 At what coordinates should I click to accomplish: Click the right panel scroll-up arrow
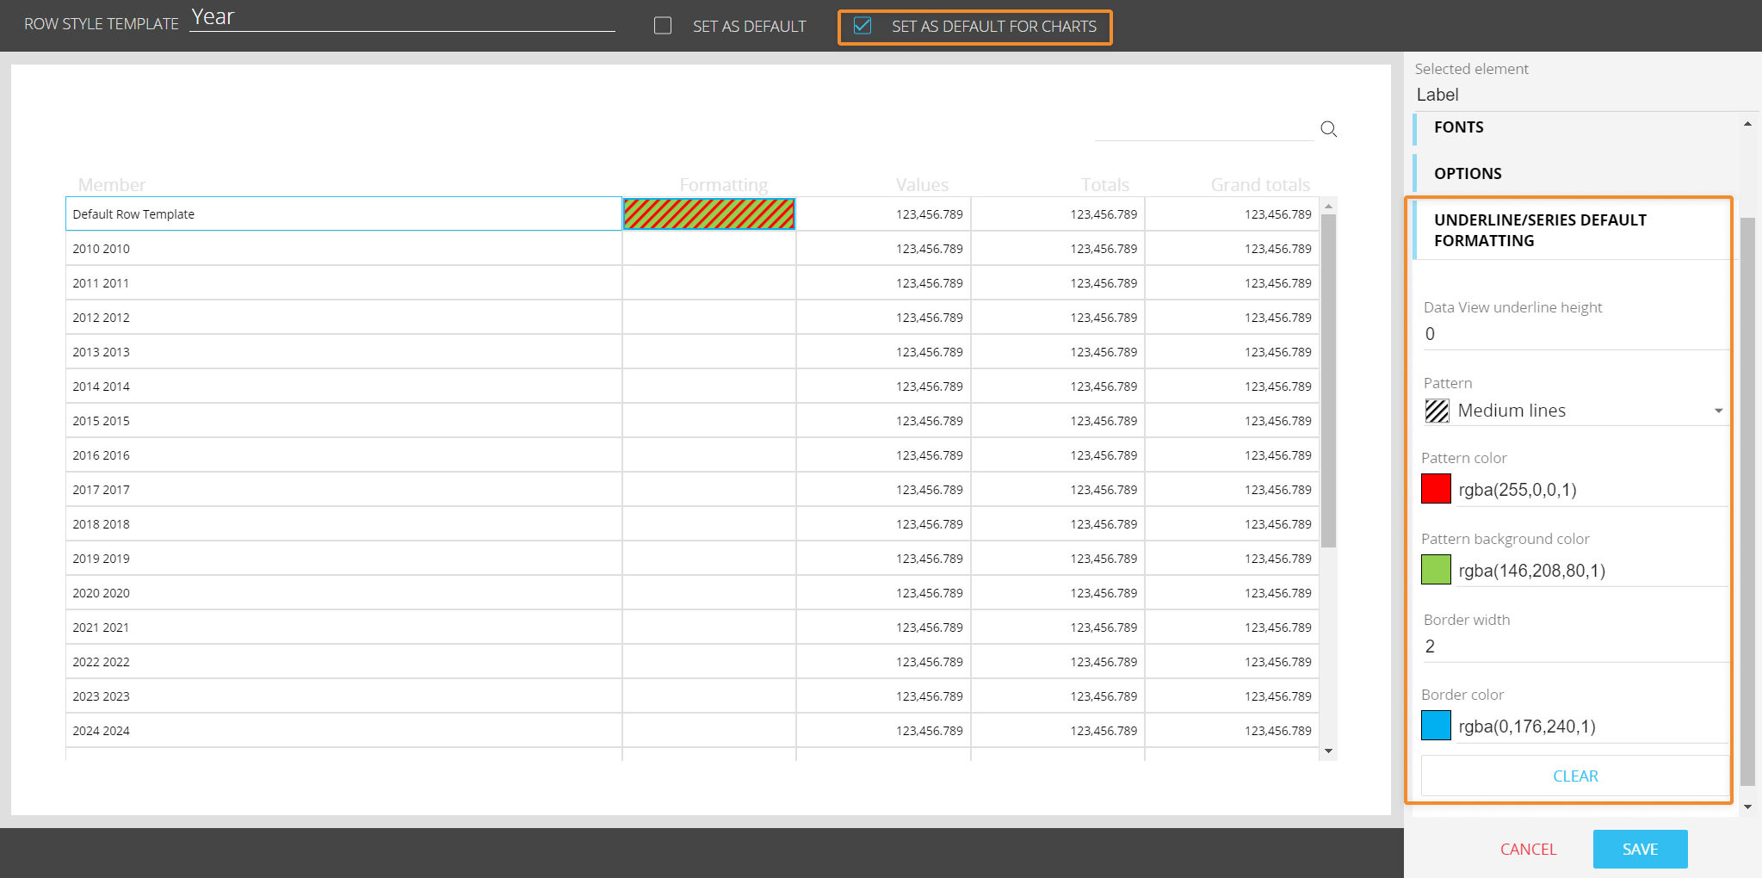coord(1747,124)
